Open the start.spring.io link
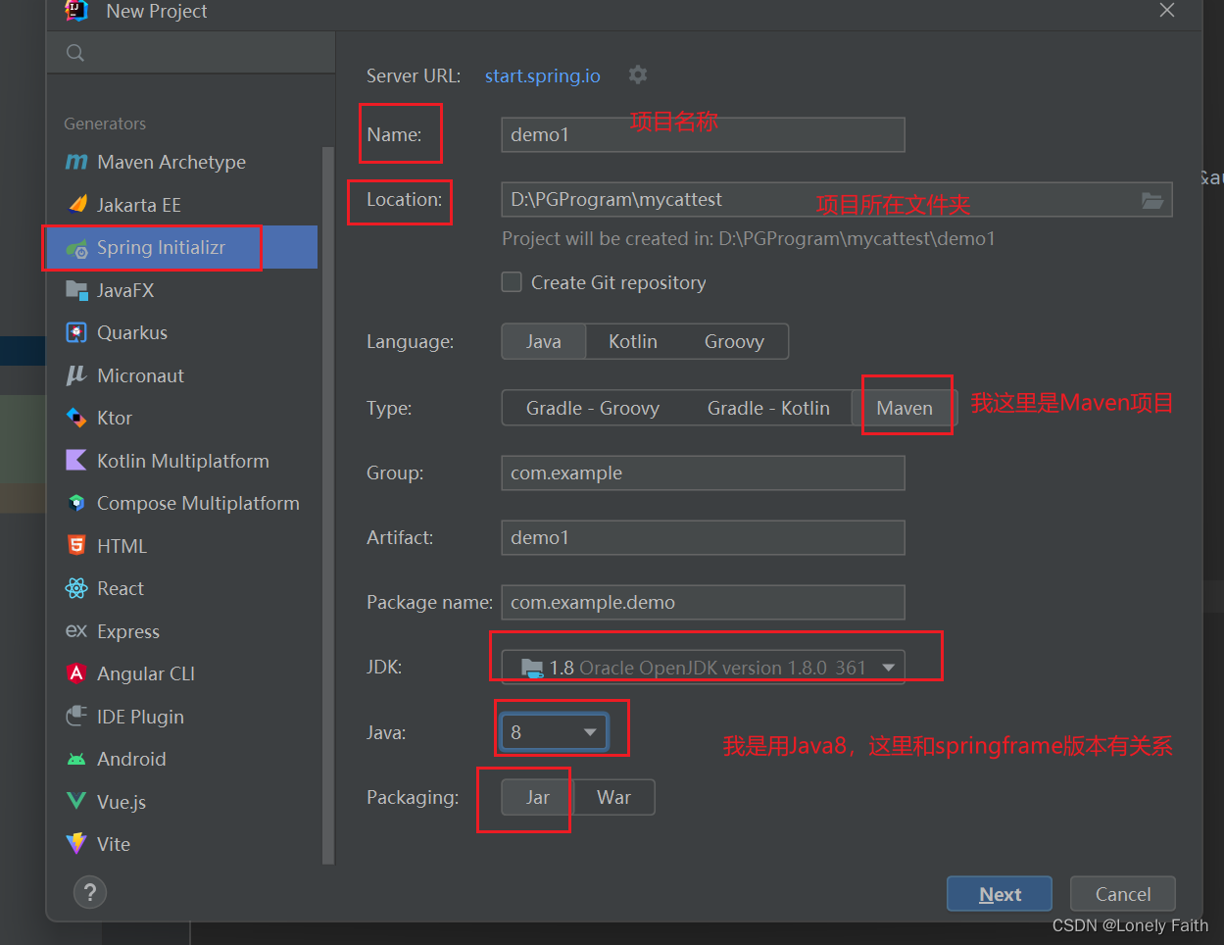Viewport: 1224px width, 945px height. tap(542, 75)
